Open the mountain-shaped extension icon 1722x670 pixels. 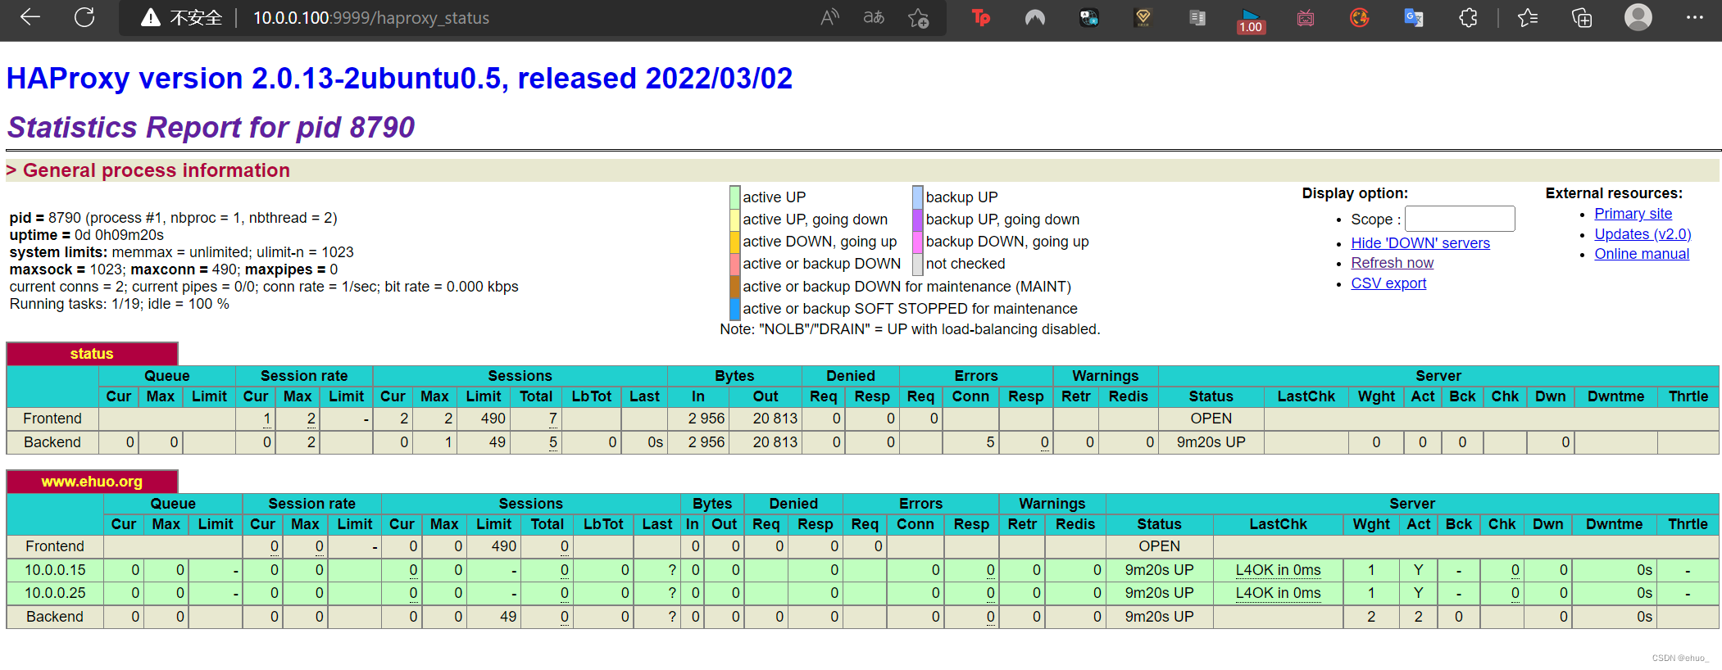[1035, 17]
